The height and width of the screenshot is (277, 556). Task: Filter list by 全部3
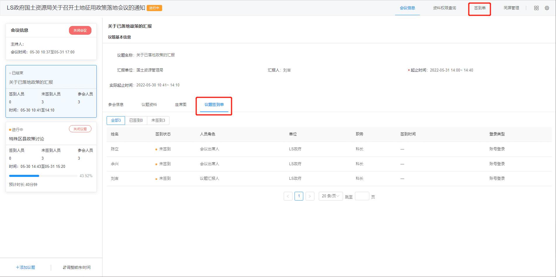(116, 121)
